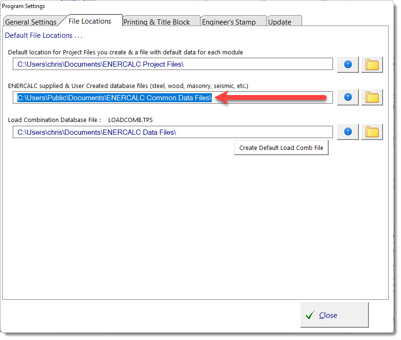Screen dimensions: 401x340
Task: Go to the Engineer's Stamp tab
Action: pos(233,22)
